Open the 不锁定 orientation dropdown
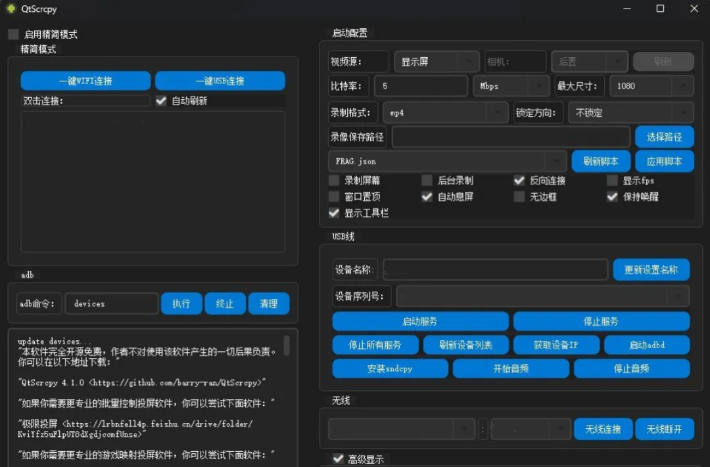This screenshot has width=710, height=467. tap(630, 113)
